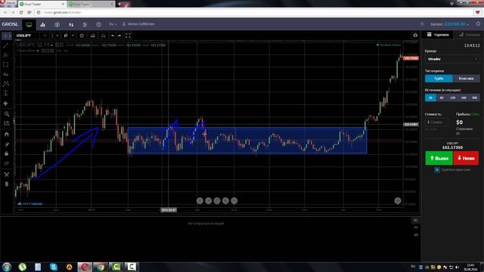The height and width of the screenshot is (272, 484).
Task: Switch chart to fullscreen mode
Action: click(x=128, y=36)
